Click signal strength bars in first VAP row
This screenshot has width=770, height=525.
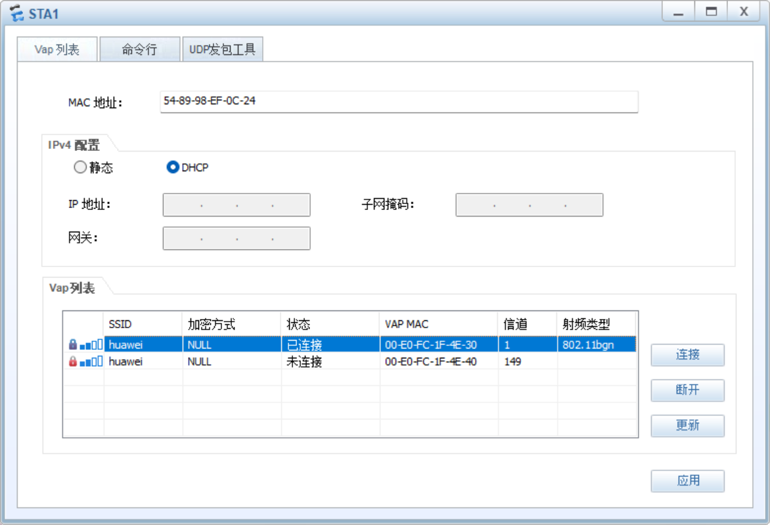point(91,345)
